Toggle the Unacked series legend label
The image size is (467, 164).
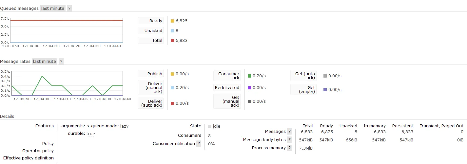pos(151,31)
